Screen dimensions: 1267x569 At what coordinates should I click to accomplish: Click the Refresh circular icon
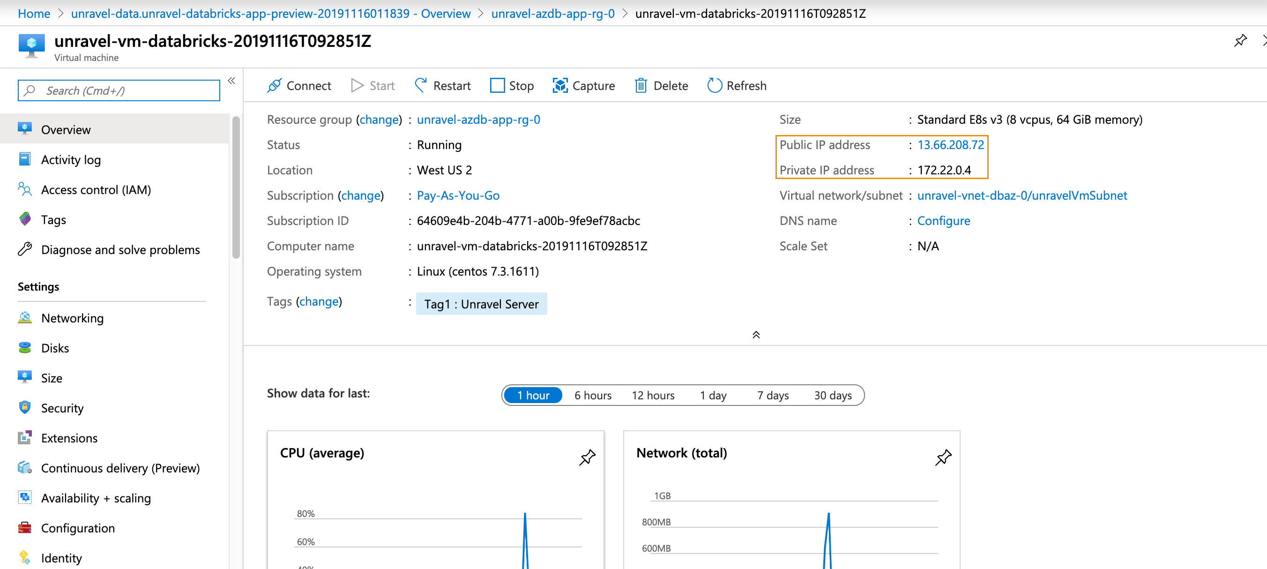[x=714, y=86]
